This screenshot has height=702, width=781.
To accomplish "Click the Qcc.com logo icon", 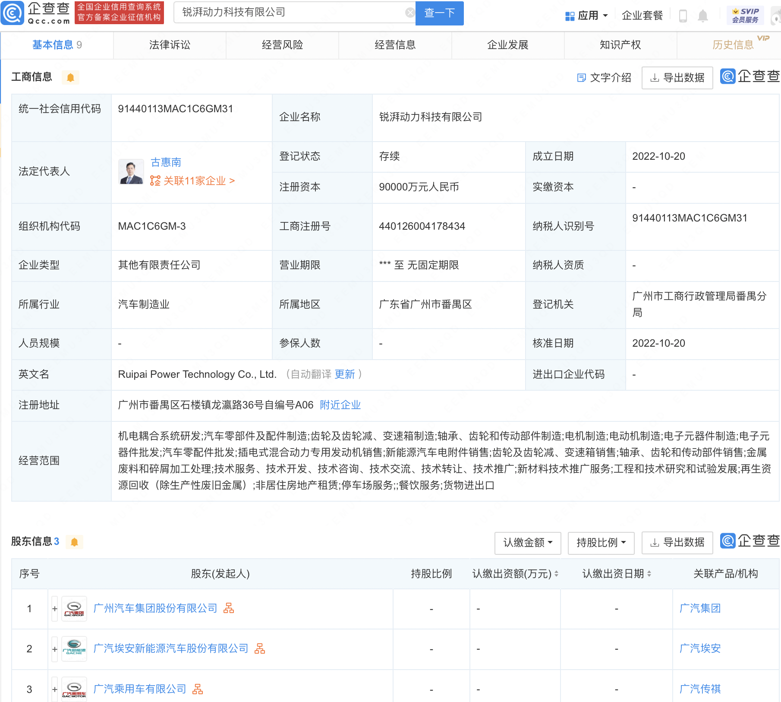I will coord(13,13).
